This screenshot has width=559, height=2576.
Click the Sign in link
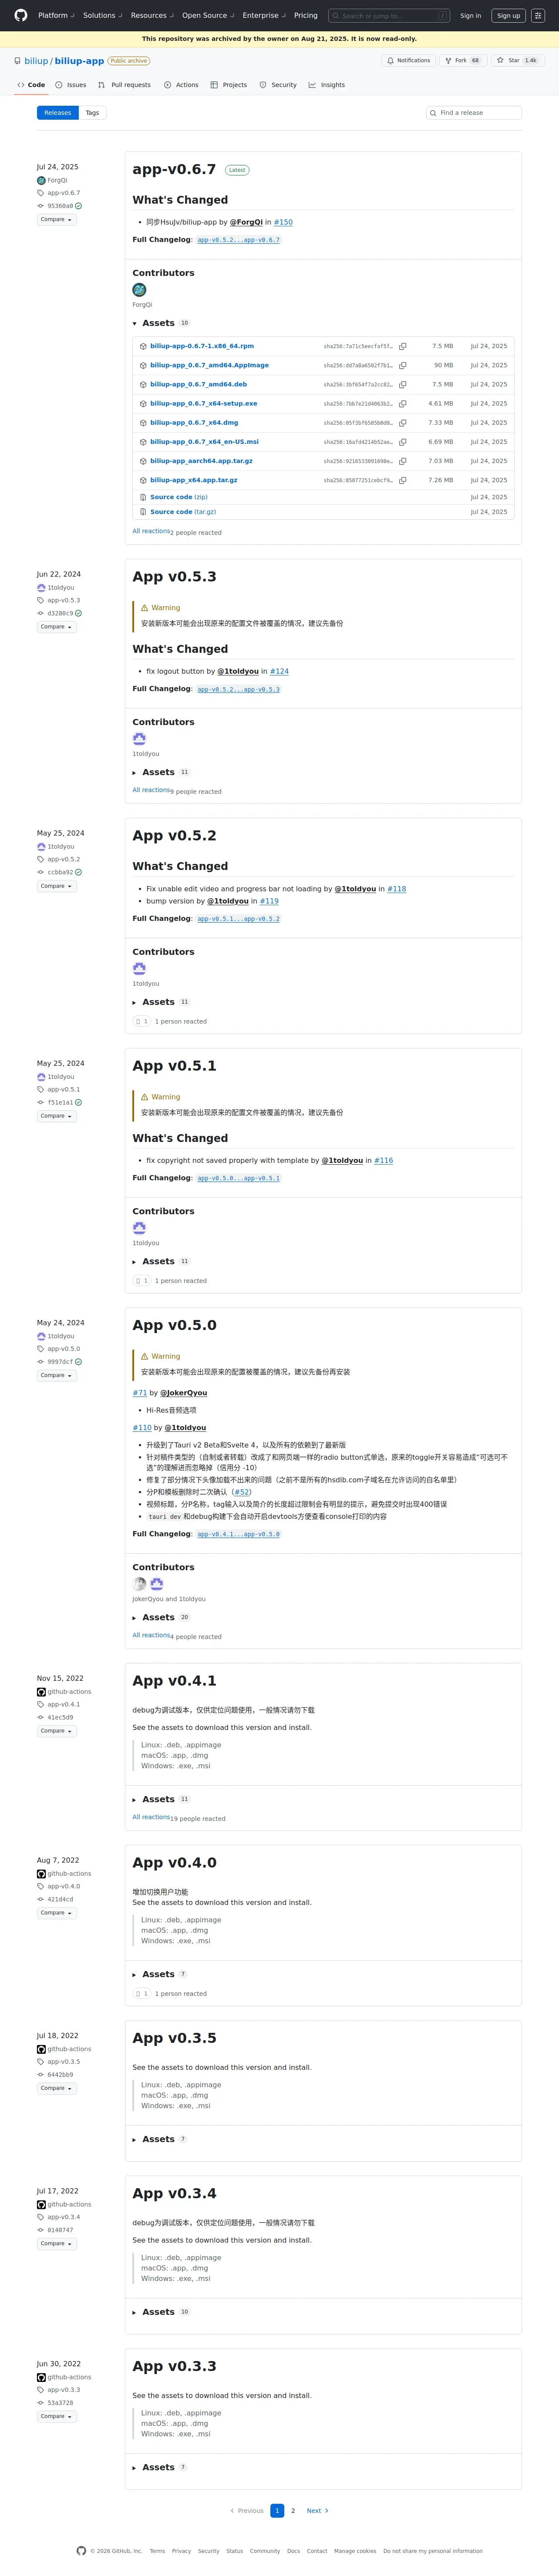[x=470, y=16]
